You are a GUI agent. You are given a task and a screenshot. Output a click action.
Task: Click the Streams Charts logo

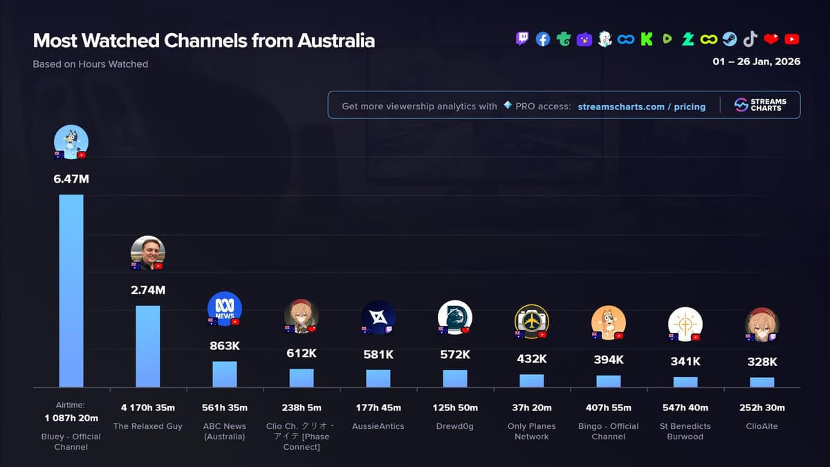point(760,105)
